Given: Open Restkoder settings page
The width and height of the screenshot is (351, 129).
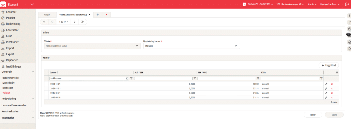Looking at the screenshot, I should pyautogui.click(x=8, y=88).
